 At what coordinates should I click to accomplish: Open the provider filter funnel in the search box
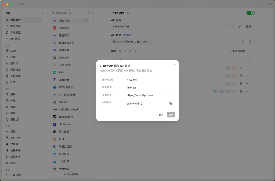point(89,13)
